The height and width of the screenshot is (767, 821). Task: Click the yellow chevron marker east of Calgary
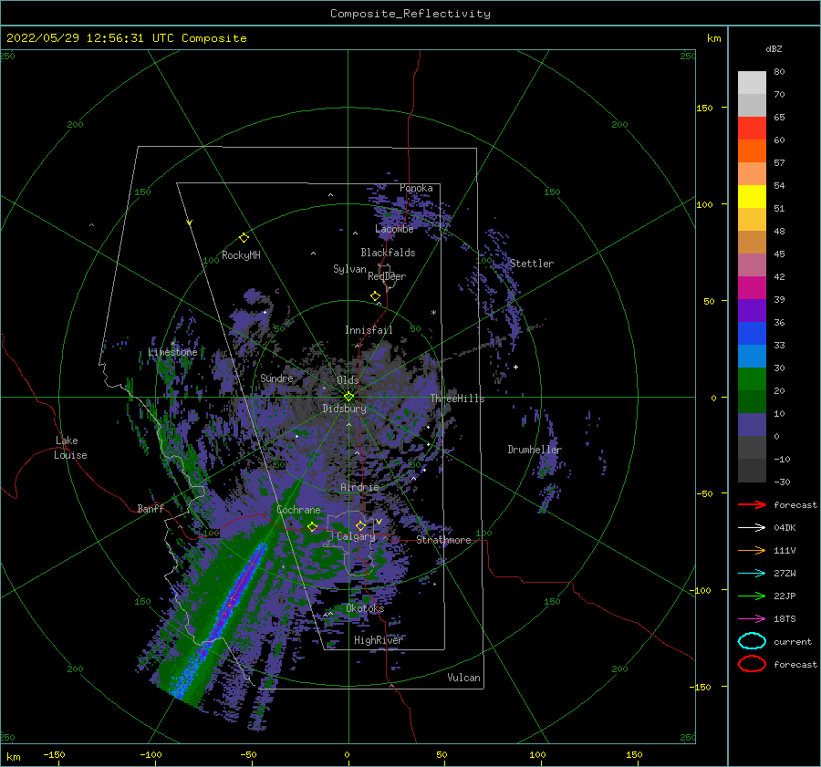tap(379, 522)
